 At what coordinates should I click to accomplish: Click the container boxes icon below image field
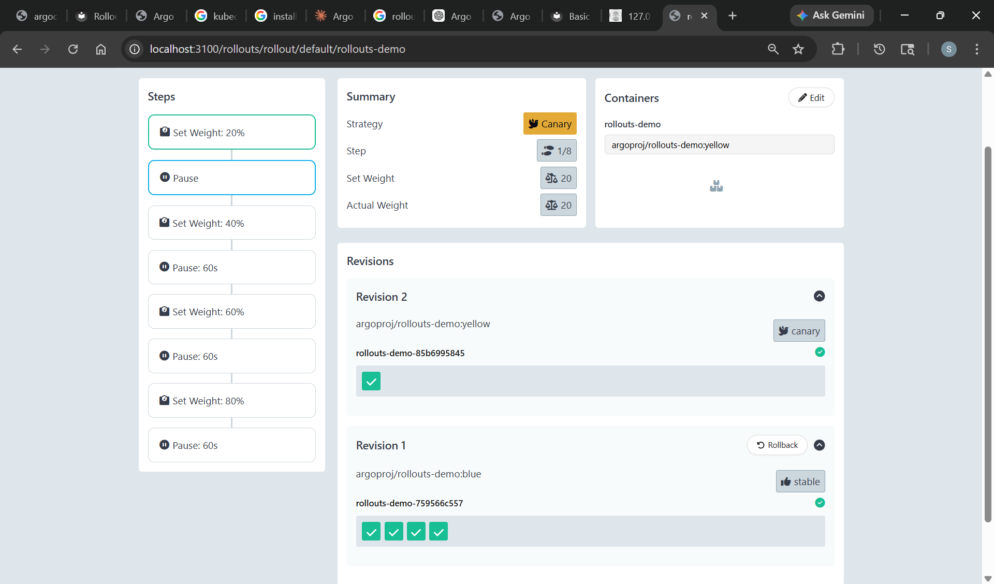point(716,186)
